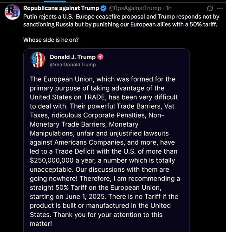Open the @realDonaldTrump handle
The image size is (226, 232).
coord(73,64)
